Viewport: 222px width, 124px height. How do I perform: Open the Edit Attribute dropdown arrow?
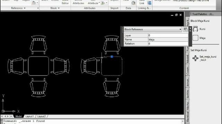tap(99, 3)
